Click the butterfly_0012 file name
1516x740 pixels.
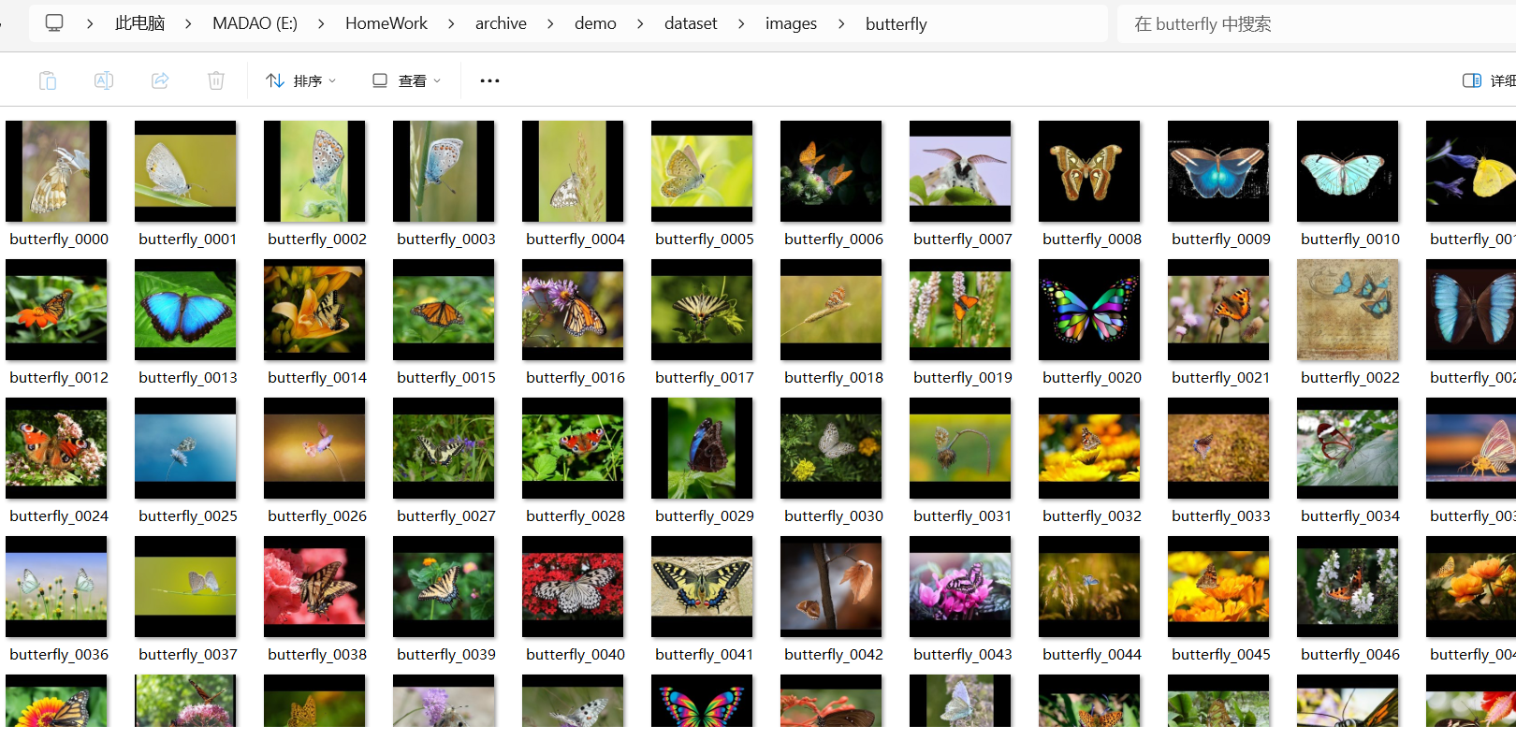point(59,378)
